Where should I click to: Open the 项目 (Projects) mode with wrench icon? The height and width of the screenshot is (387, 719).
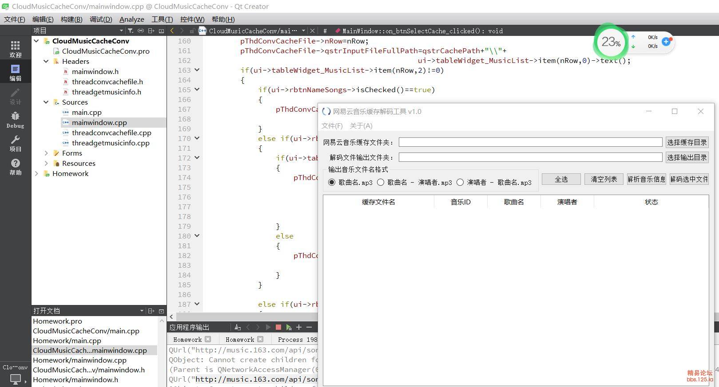coord(16,143)
